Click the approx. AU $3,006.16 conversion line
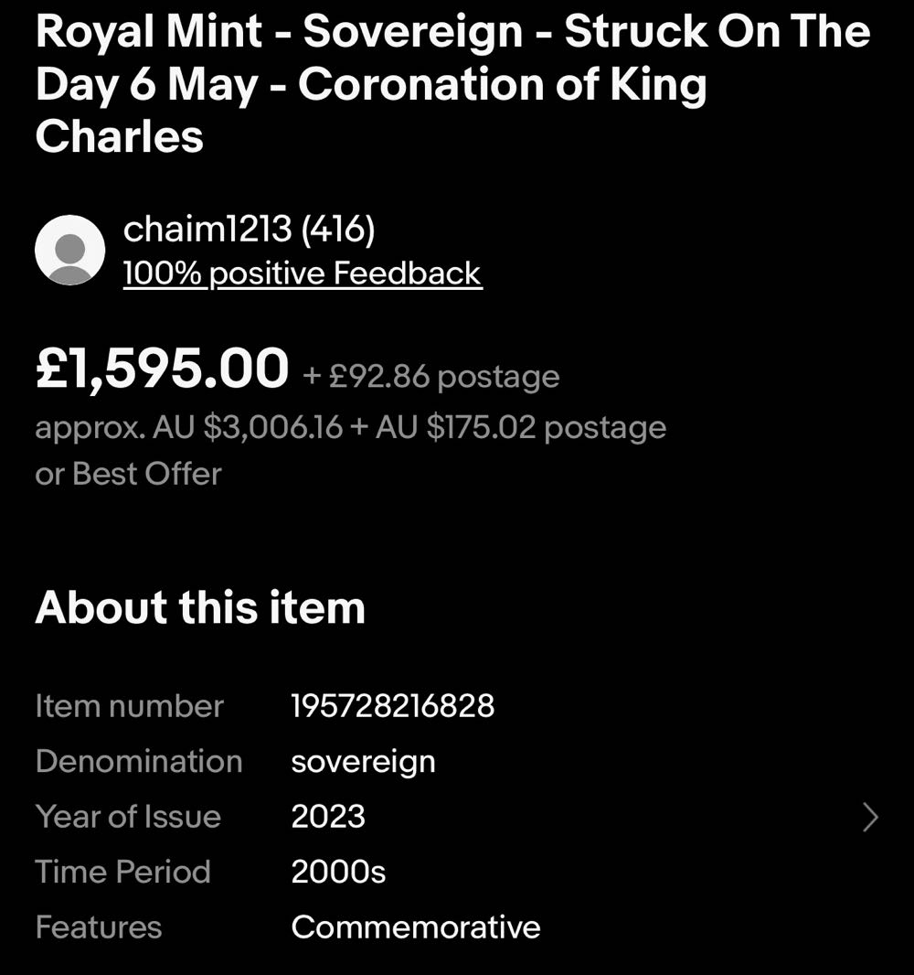 coord(350,427)
